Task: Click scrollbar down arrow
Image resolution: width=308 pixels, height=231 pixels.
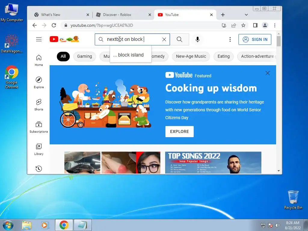Action: click(x=279, y=171)
